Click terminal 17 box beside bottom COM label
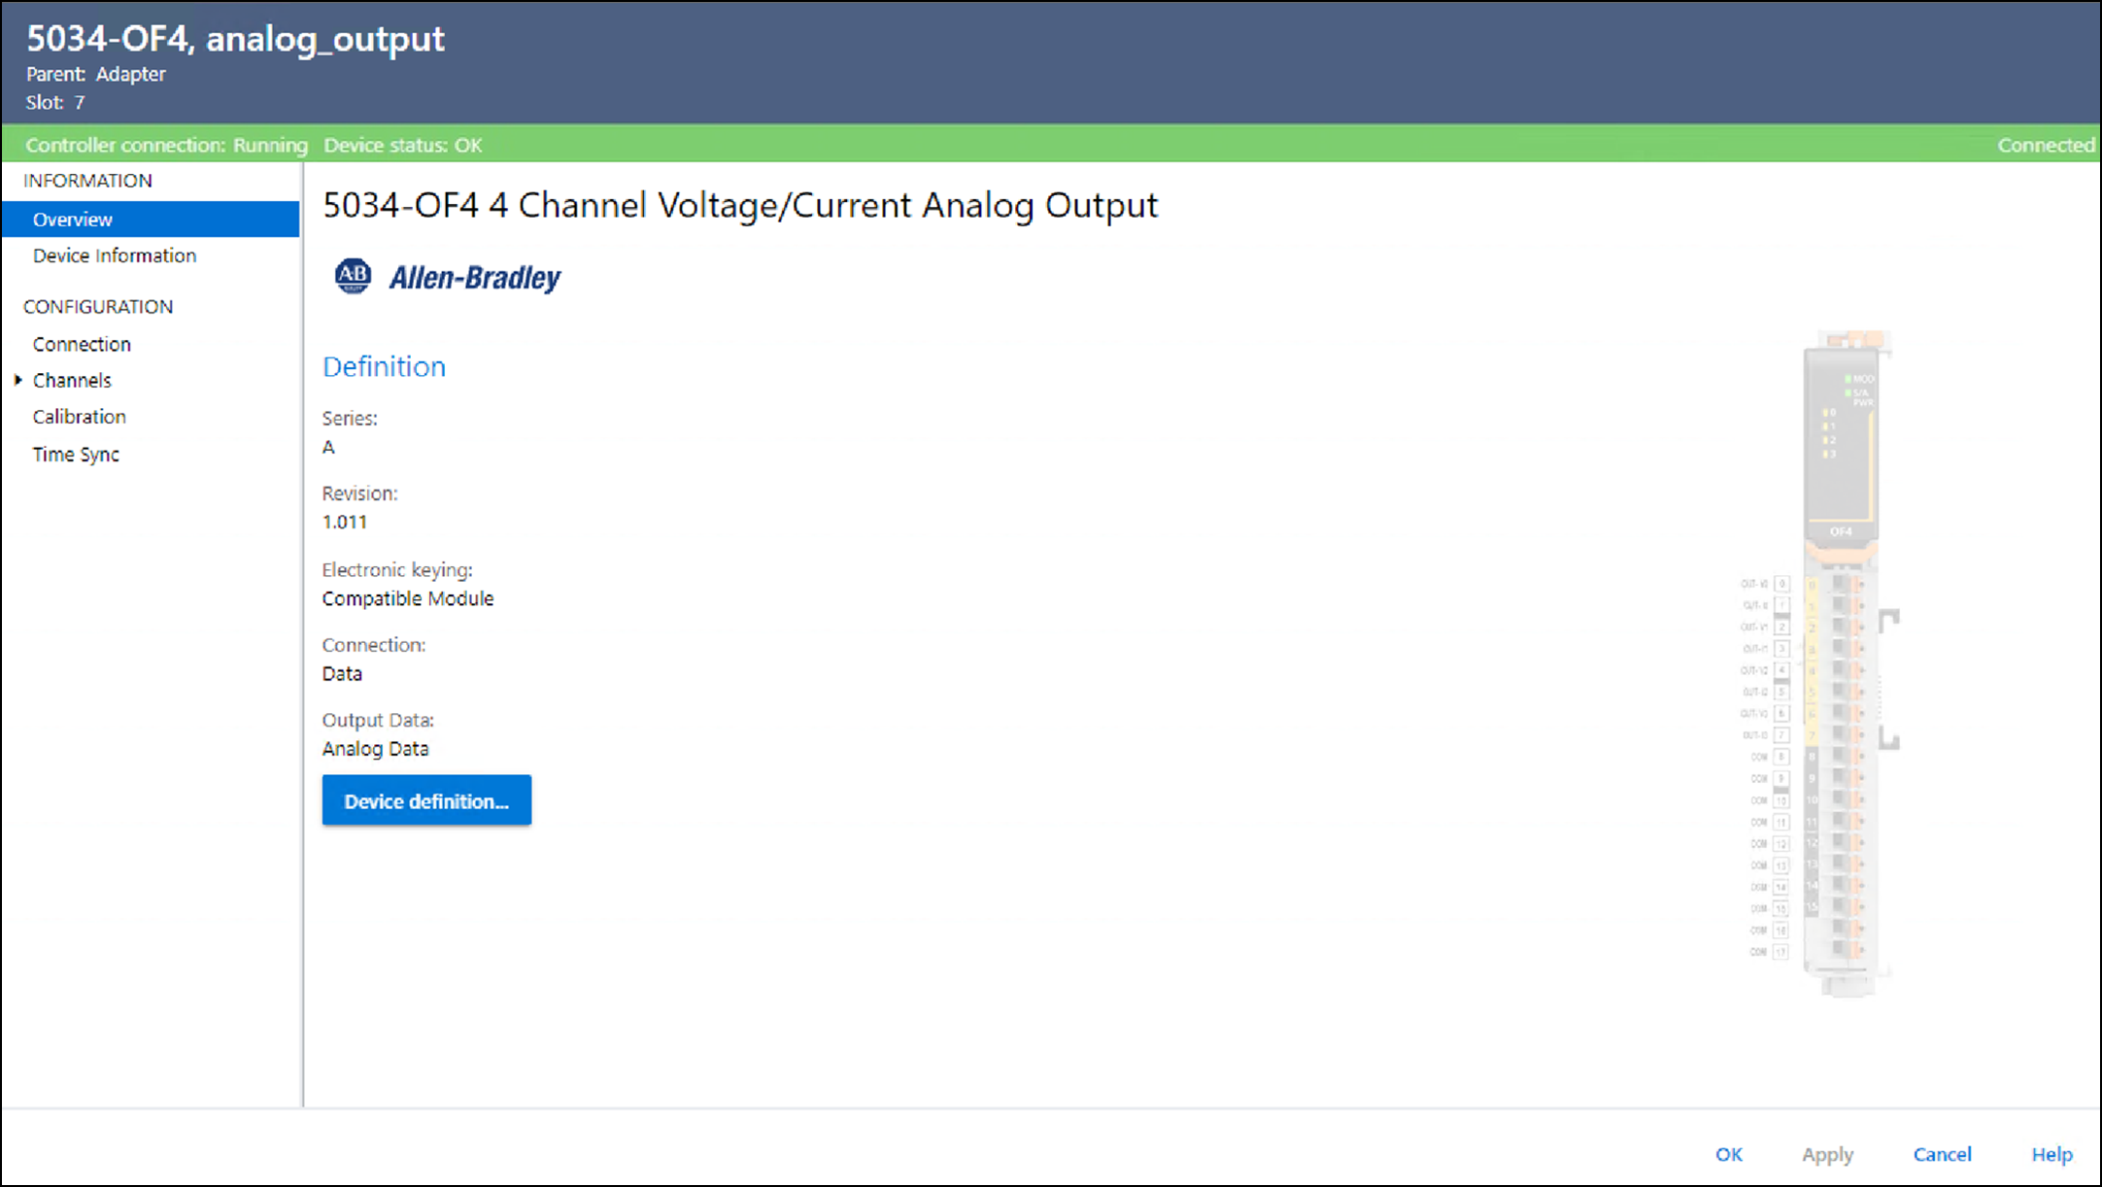 (1781, 952)
